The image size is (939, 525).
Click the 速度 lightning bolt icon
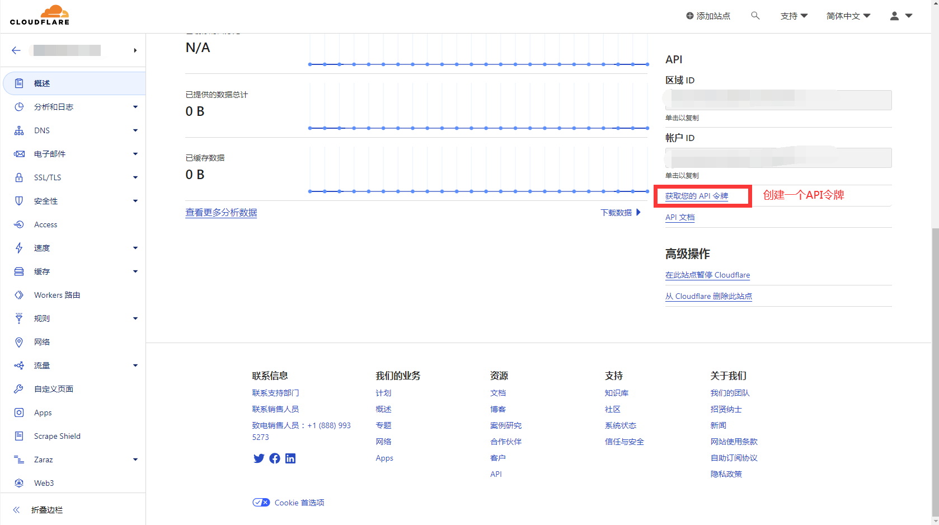(19, 248)
